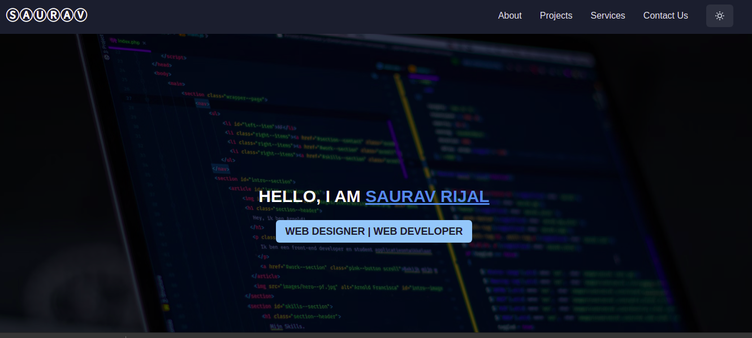Click the highlighted theme toggle button background
This screenshot has width=752, height=338.
[719, 16]
